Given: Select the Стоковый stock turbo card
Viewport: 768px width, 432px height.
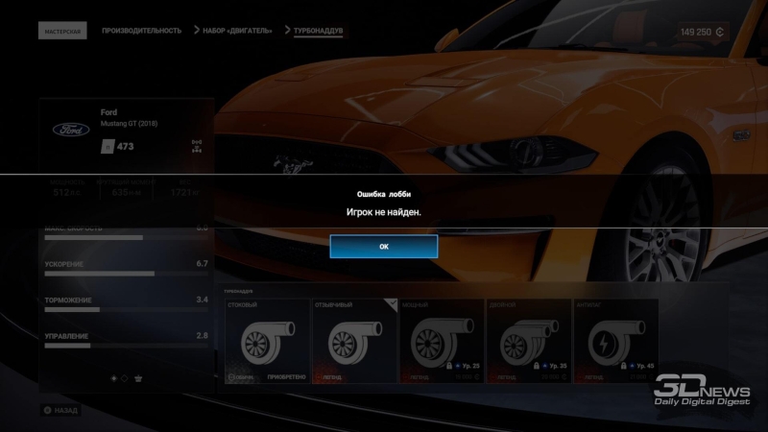Looking at the screenshot, I should tap(267, 341).
